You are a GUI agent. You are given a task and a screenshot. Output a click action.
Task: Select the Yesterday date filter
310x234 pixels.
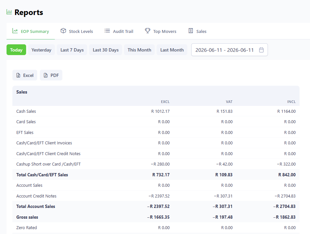coord(41,50)
